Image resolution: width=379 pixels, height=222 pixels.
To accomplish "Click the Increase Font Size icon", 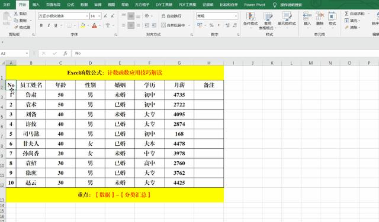I will [105, 16].
